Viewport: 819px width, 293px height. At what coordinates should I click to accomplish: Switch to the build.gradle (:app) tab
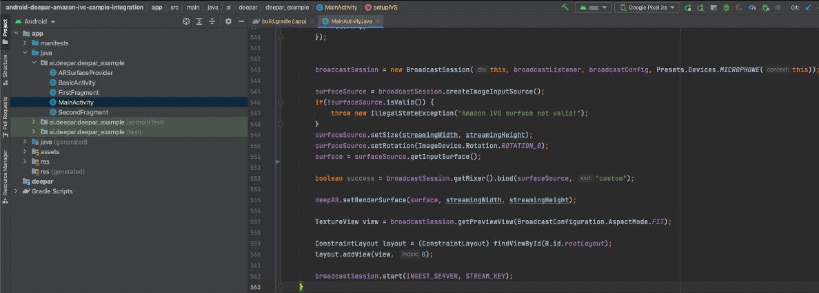[283, 21]
